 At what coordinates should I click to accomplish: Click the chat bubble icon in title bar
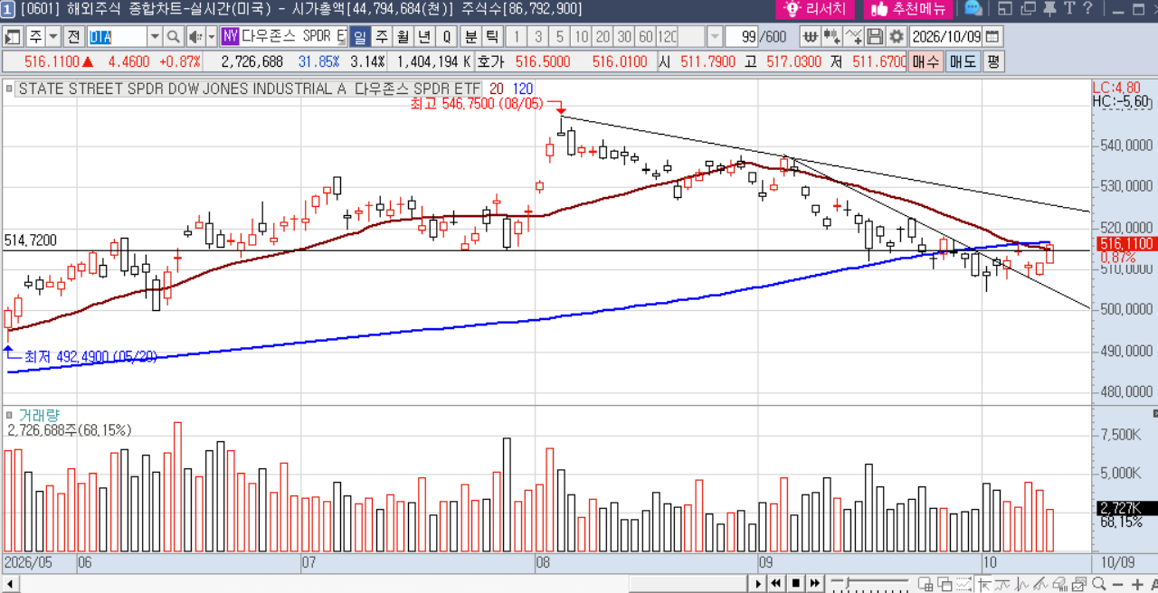[x=973, y=9]
